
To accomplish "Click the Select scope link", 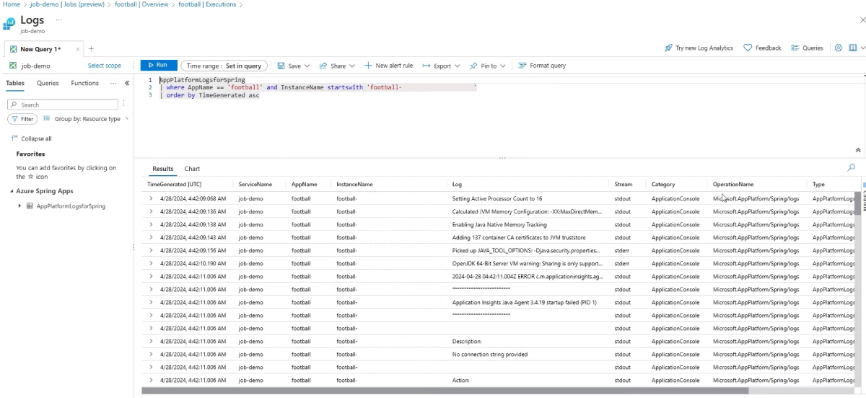I will (x=105, y=66).
